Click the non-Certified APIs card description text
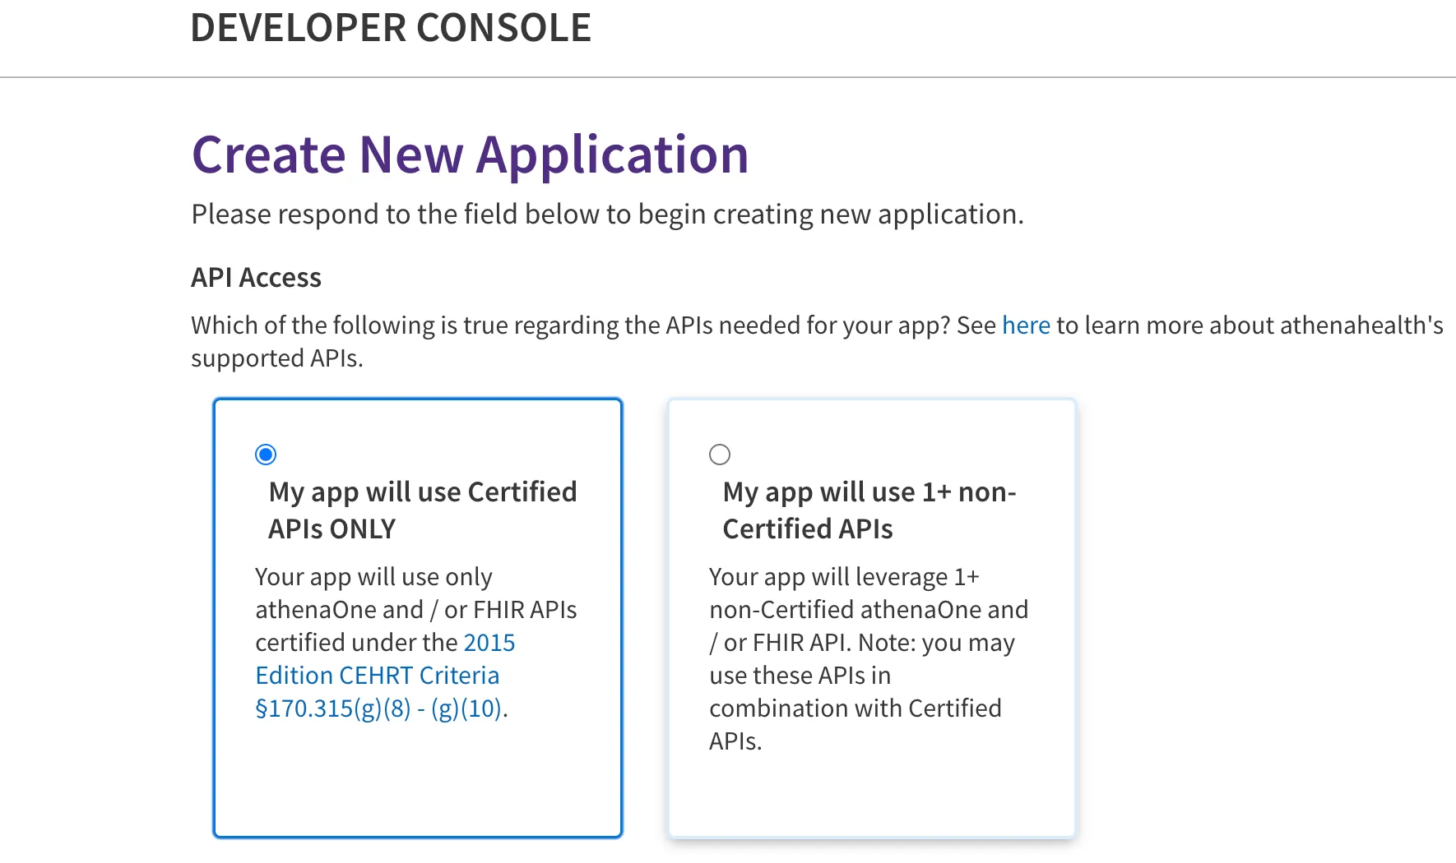 pyautogui.click(x=869, y=659)
